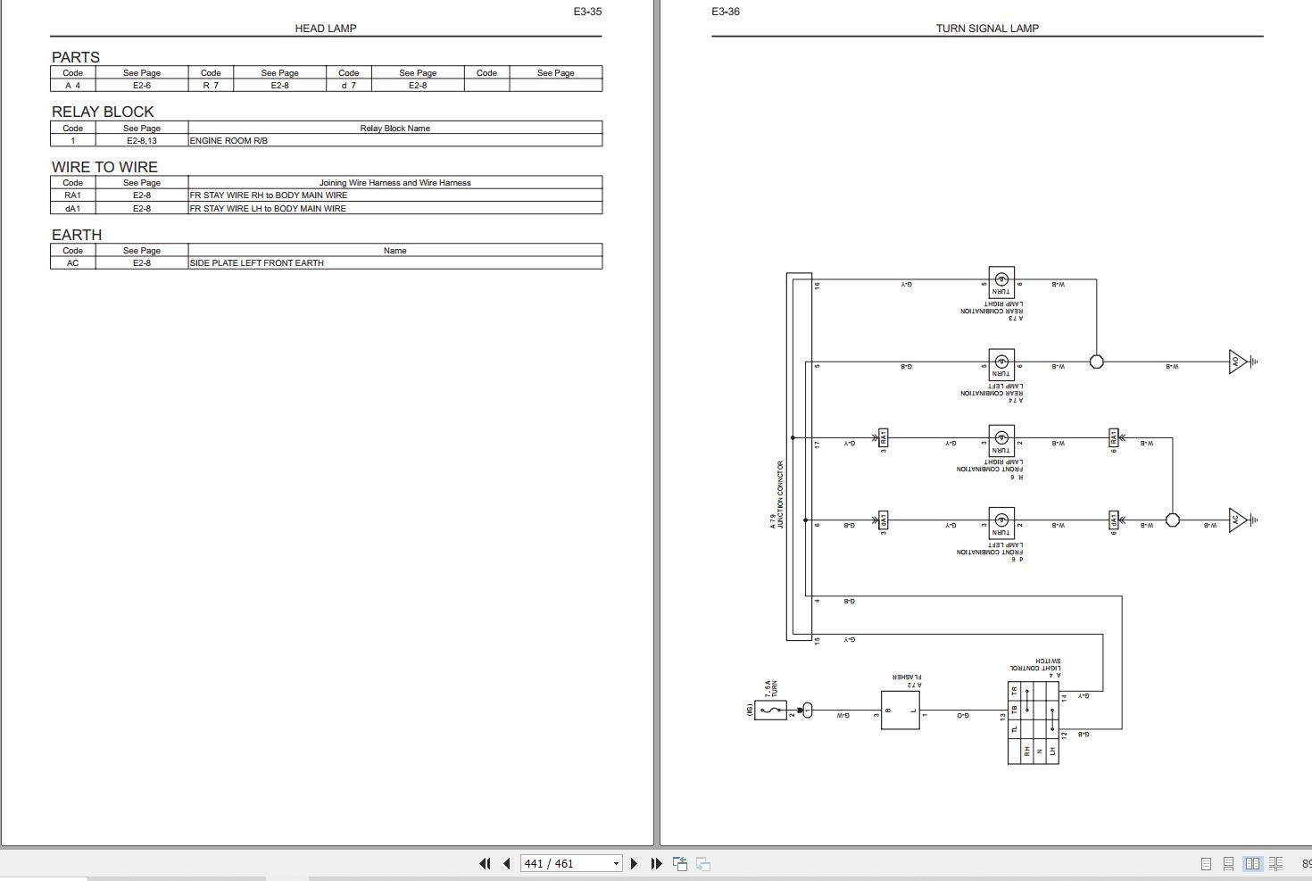Click 'Joining Wire Harness and Wire Harness' header

click(x=395, y=183)
